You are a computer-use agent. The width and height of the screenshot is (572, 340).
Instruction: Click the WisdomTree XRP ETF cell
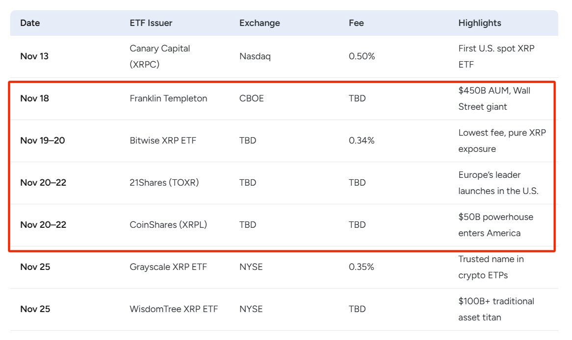point(174,309)
